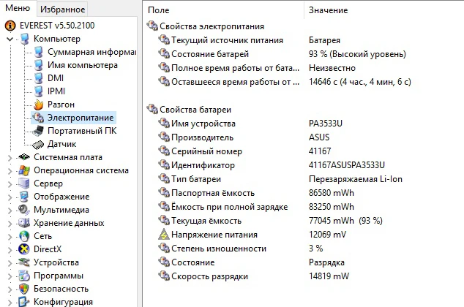Click the Сервер icon
Screen dimensions: 464x307
click(x=24, y=183)
